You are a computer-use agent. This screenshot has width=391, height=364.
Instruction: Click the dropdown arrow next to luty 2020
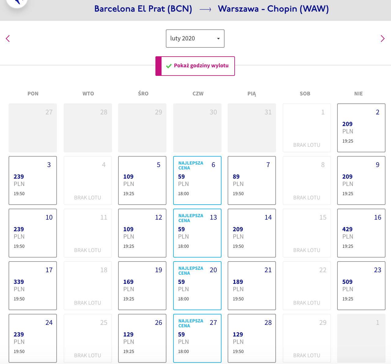218,39
